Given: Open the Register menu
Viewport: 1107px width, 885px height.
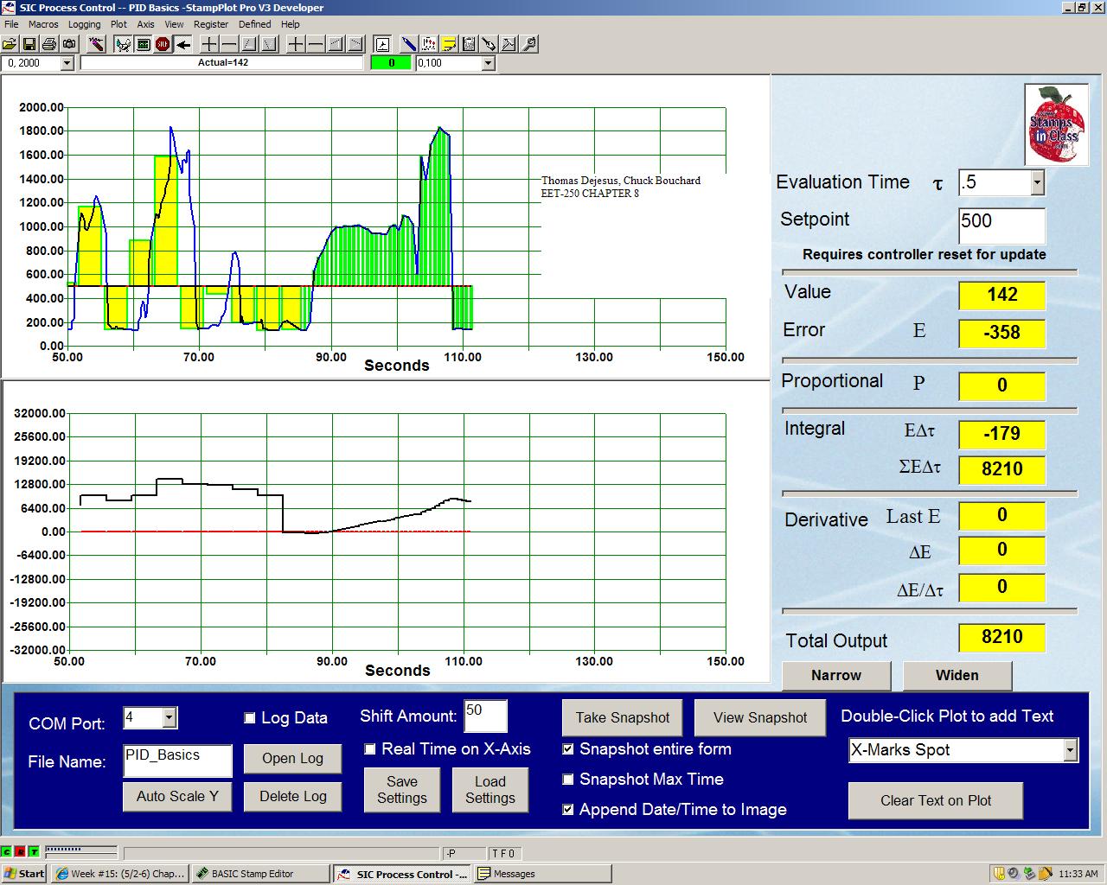Looking at the screenshot, I should coord(211,24).
